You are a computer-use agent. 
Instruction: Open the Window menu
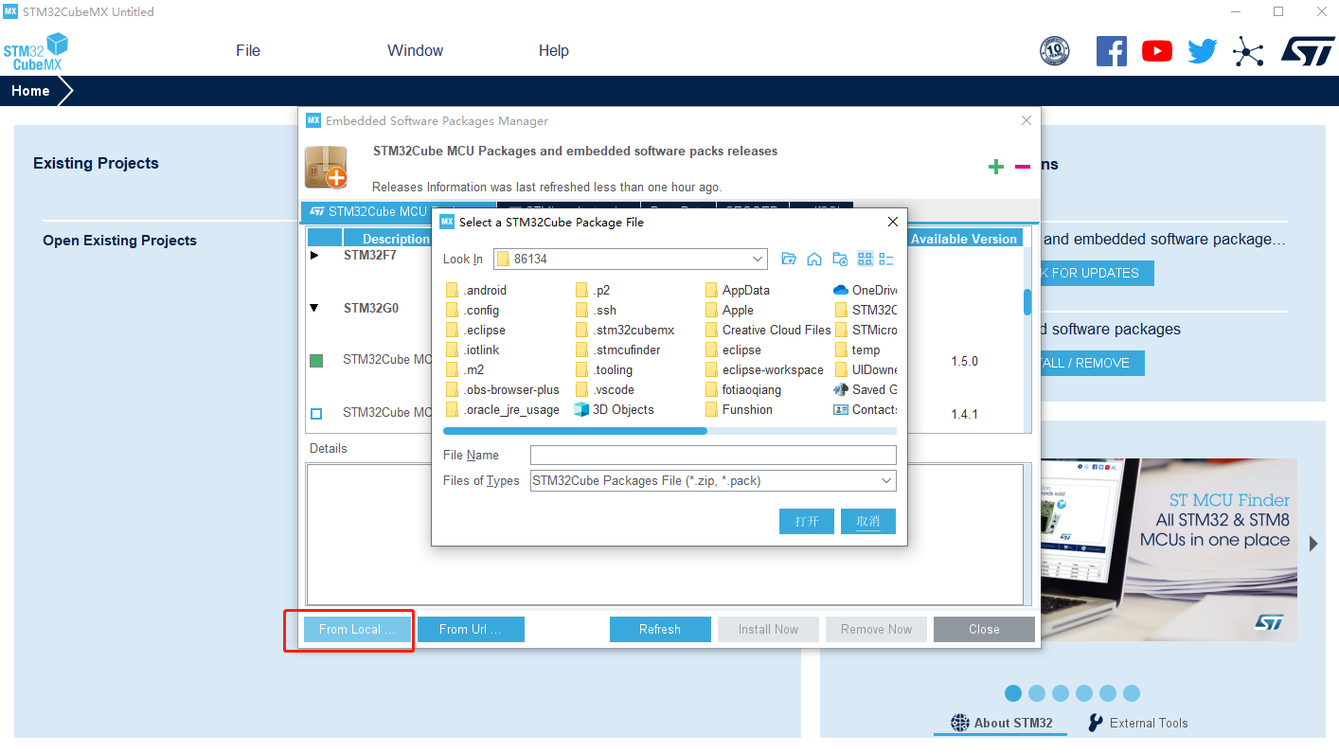[x=415, y=51]
